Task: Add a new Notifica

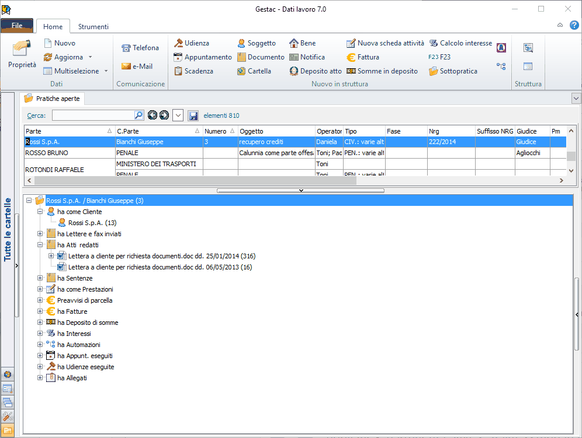Action: click(307, 57)
